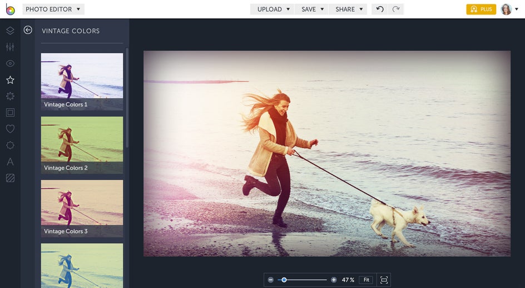The image size is (525, 288).
Task: Zoom out with the minus icon
Action: 270,280
